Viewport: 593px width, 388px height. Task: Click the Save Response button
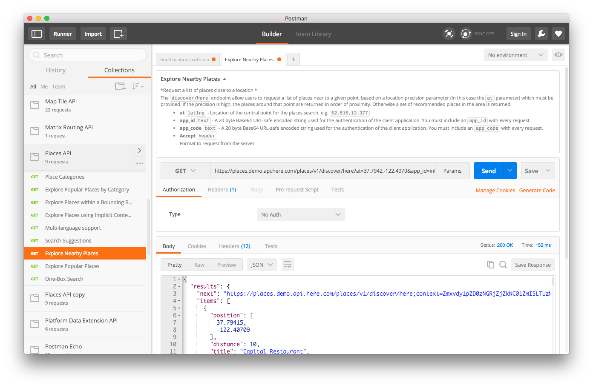coord(533,265)
